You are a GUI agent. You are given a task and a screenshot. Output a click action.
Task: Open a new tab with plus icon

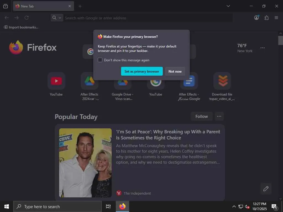(x=80, y=6)
